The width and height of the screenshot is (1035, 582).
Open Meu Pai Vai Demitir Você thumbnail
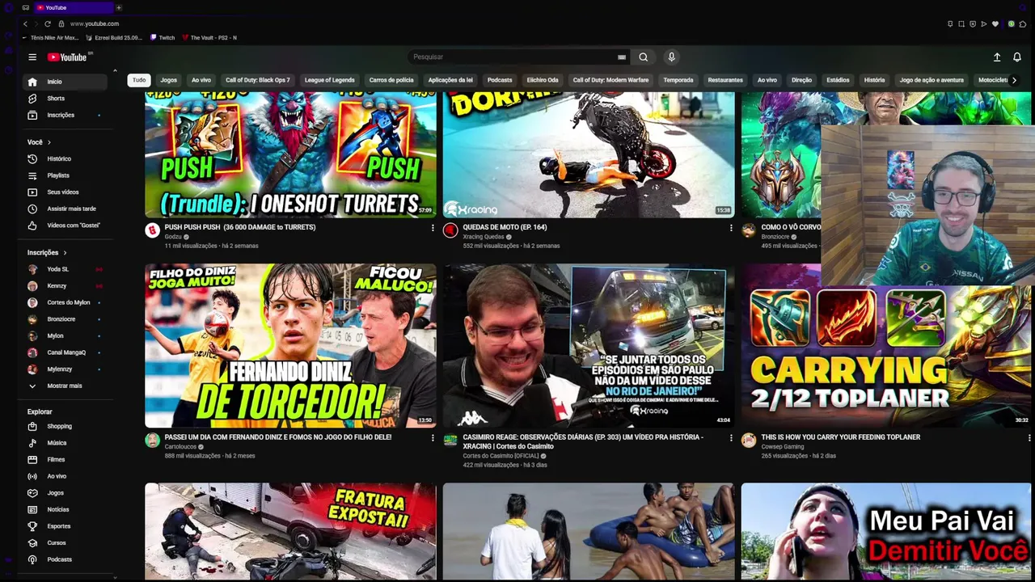coord(888,531)
